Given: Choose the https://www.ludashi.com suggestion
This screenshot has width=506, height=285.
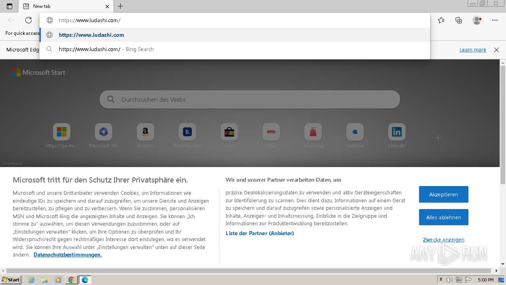Looking at the screenshot, I should click(235, 35).
